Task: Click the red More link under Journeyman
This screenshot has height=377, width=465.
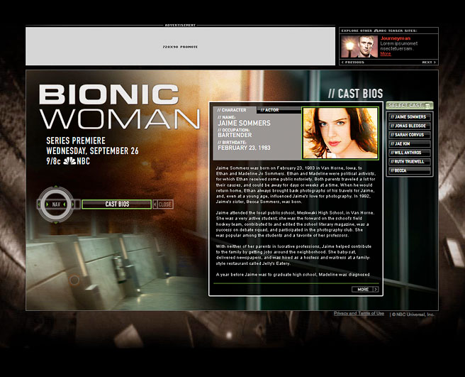Action: pos(386,54)
